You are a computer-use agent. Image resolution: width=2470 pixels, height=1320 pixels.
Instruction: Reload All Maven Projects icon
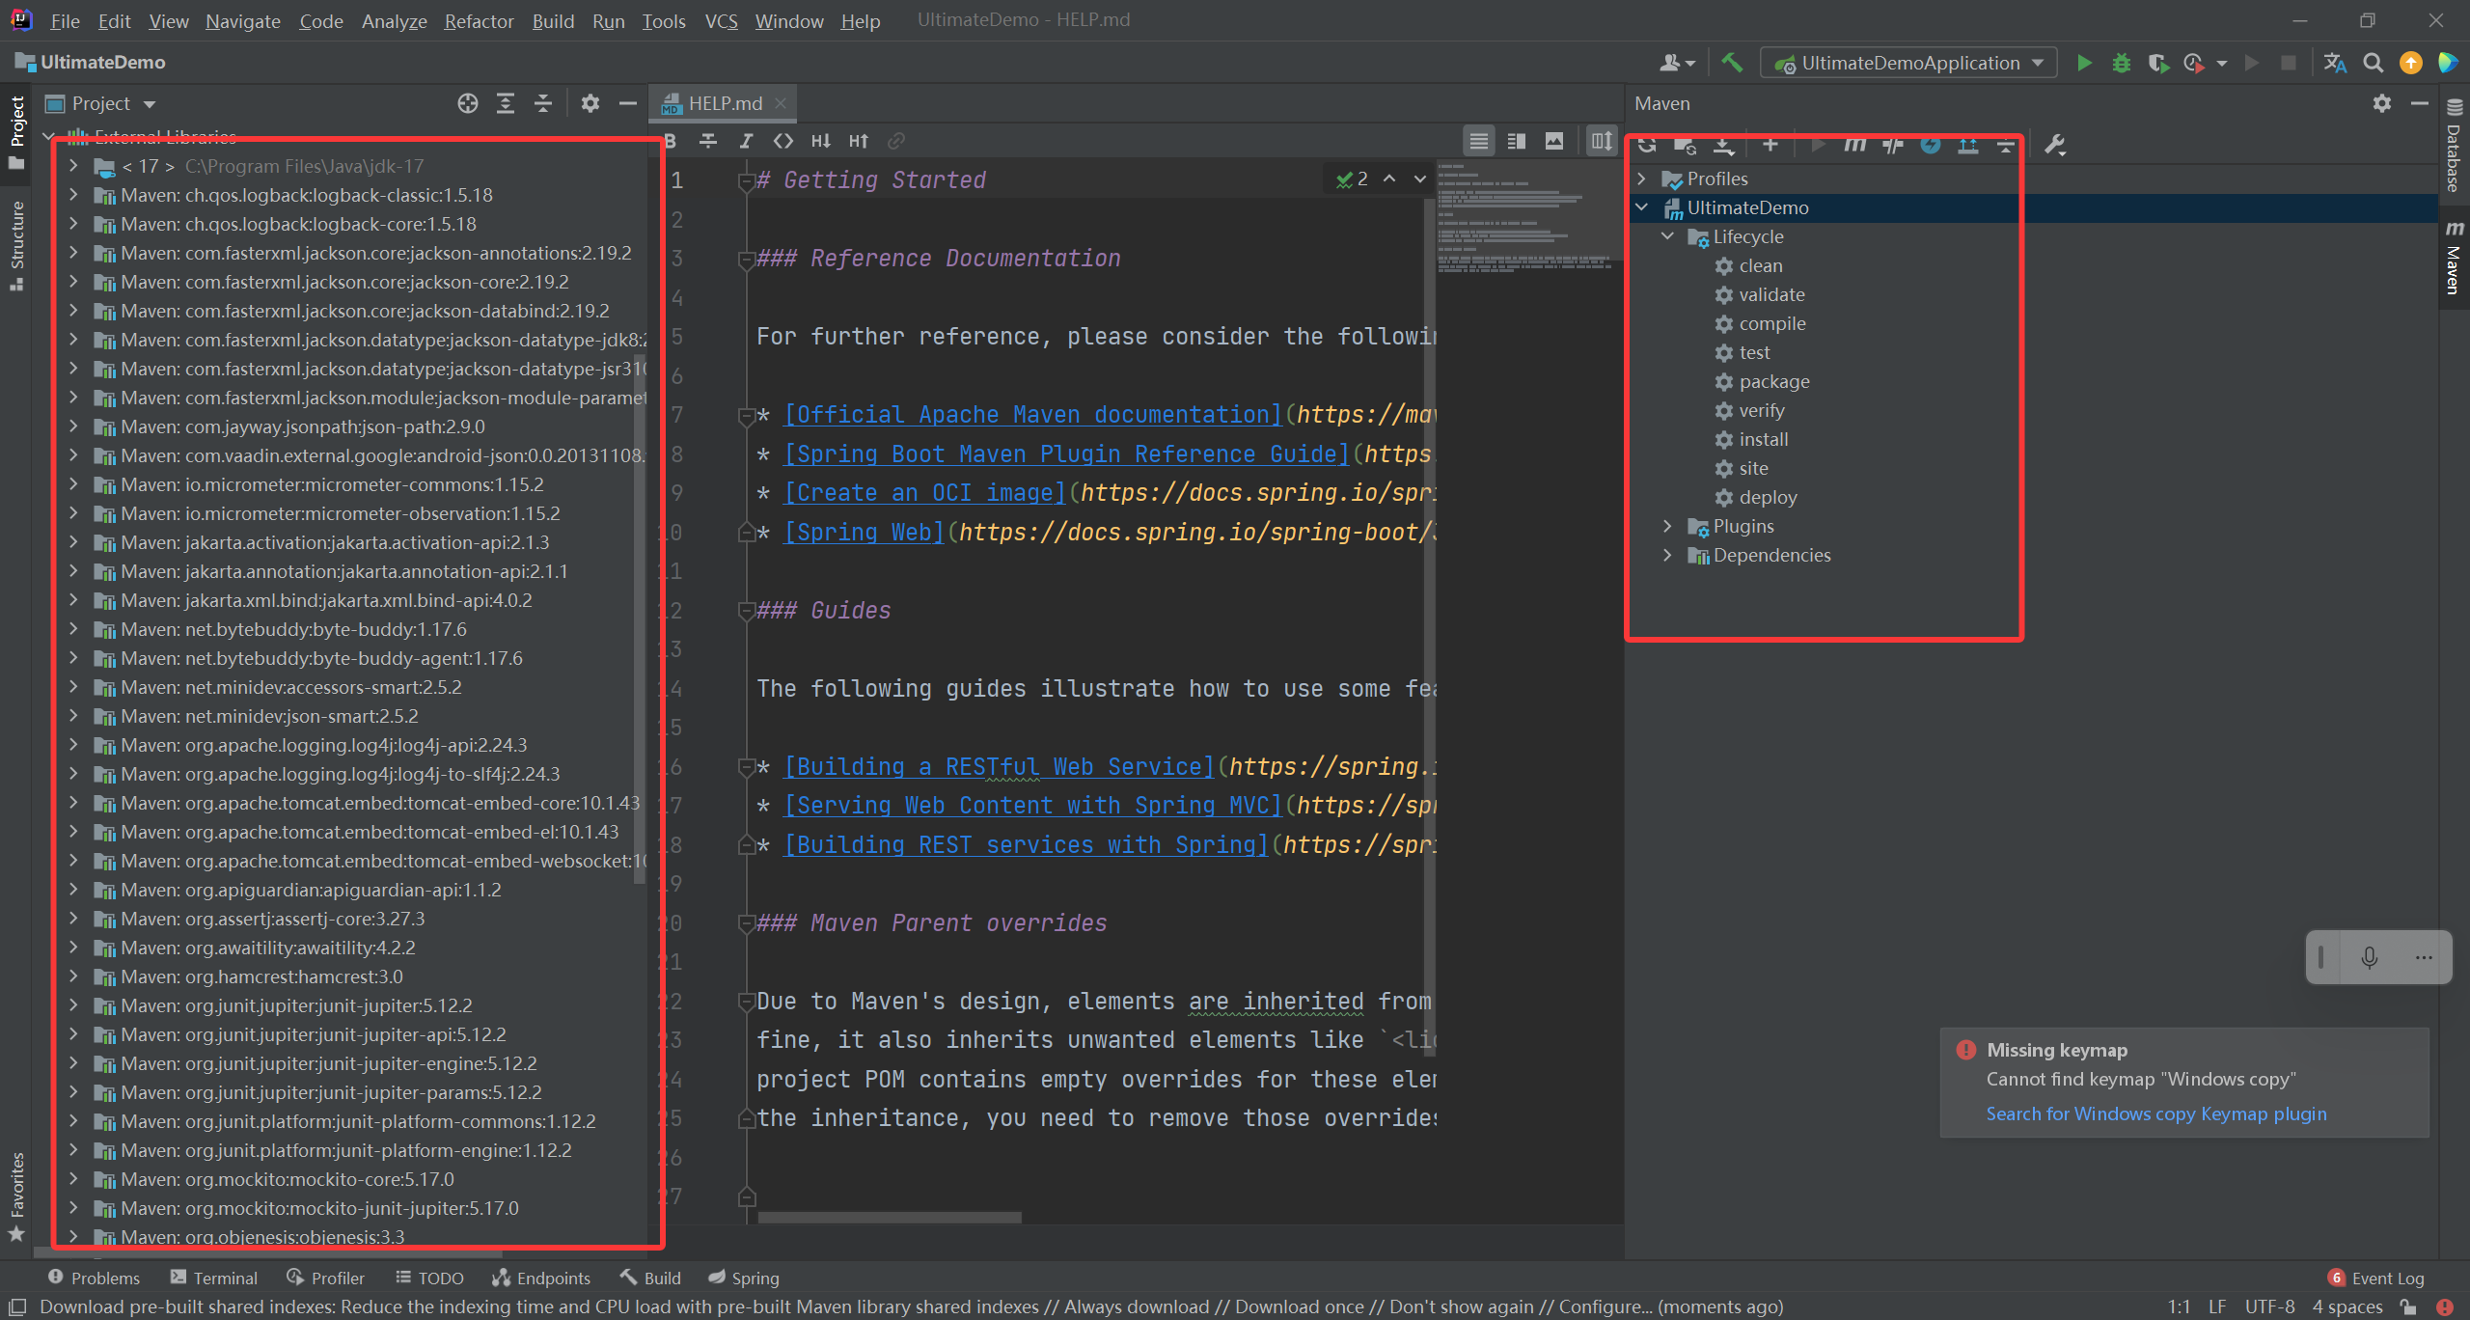tap(1647, 145)
